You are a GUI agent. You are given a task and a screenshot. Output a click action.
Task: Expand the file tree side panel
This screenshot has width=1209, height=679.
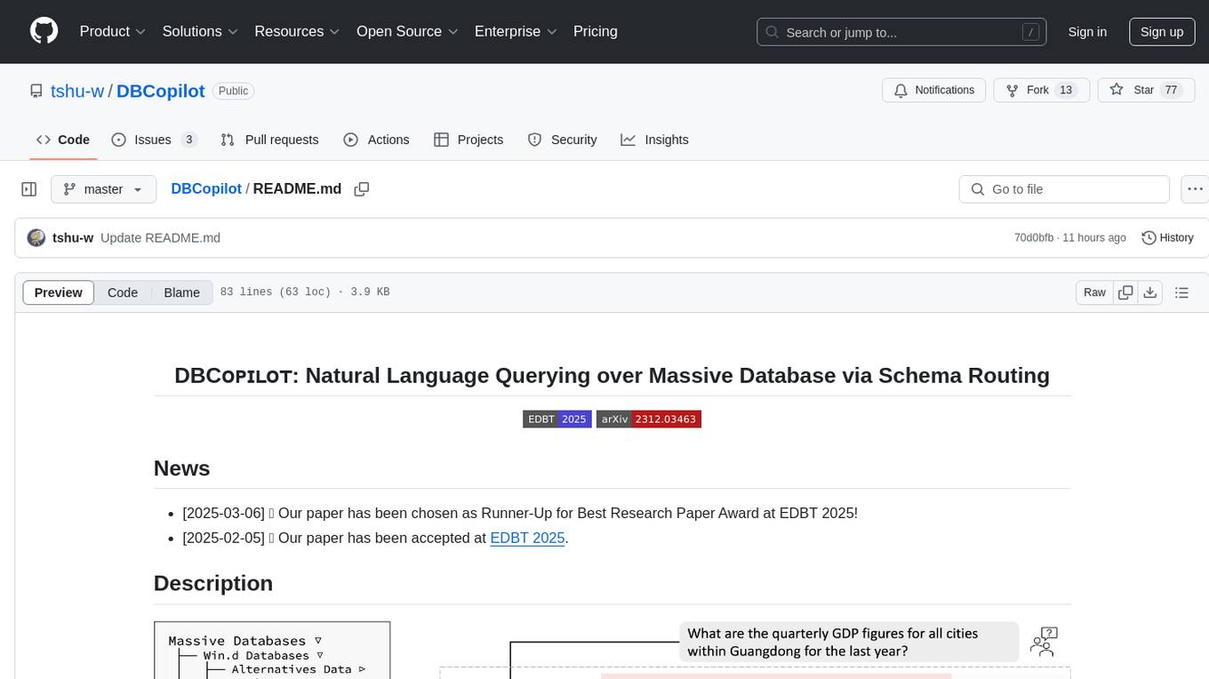click(x=29, y=189)
